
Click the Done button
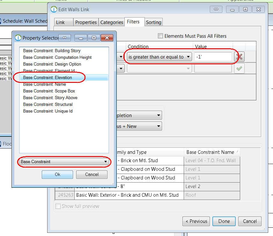point(224,221)
